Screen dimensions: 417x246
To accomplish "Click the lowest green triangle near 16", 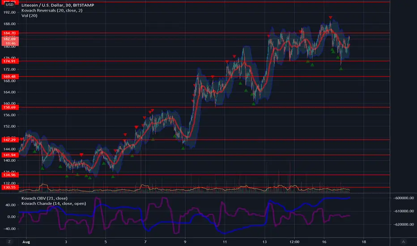I will coord(341,68).
